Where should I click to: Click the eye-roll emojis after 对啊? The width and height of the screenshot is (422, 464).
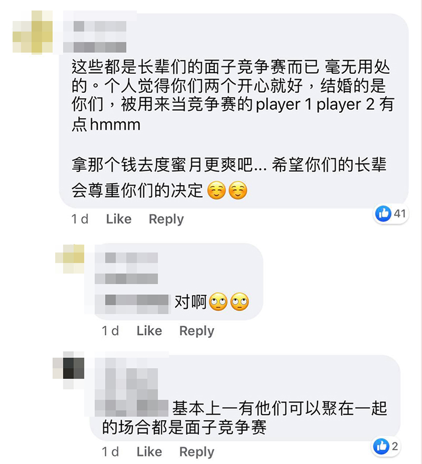click(x=229, y=302)
